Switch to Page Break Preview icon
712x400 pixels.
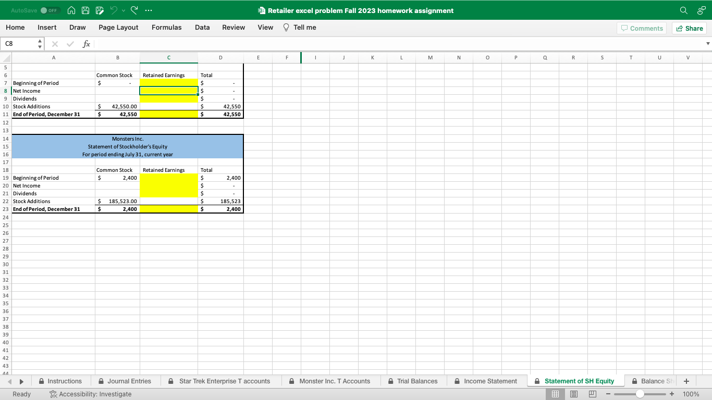click(x=593, y=394)
